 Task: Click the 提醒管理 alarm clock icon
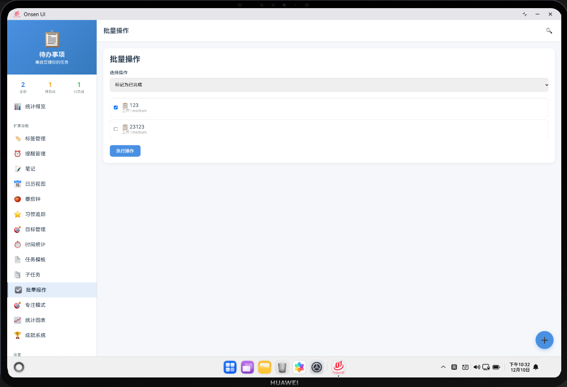point(17,154)
